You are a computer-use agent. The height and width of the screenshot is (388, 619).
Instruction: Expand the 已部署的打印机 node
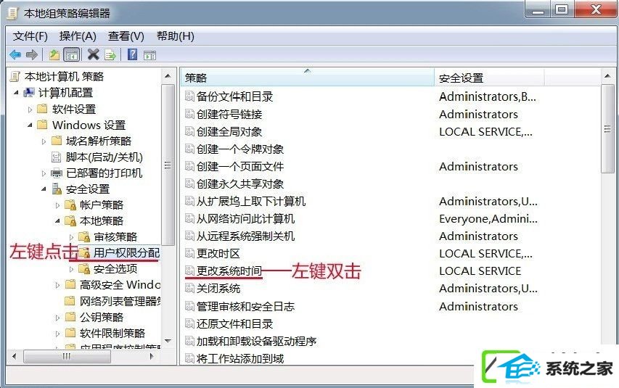pos(44,173)
